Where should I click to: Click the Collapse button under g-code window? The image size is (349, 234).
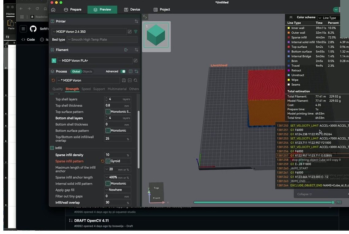pyautogui.click(x=305, y=194)
